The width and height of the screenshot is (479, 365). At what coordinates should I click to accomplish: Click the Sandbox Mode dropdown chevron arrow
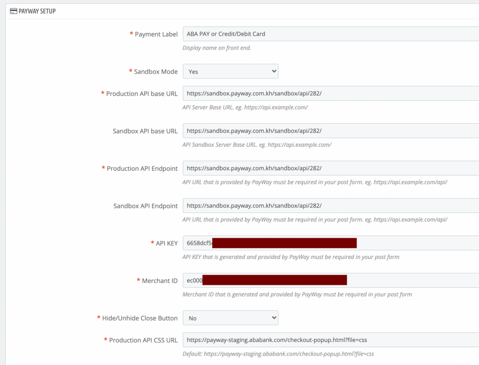[274, 71]
